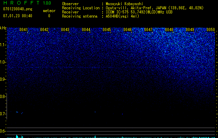Click the 1.1 kHz axis label
The image size is (218, 138).
pyautogui.click(x=3, y=45)
